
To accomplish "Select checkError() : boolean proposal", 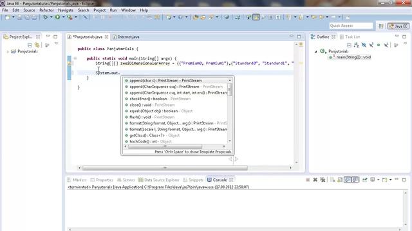I will (x=175, y=99).
